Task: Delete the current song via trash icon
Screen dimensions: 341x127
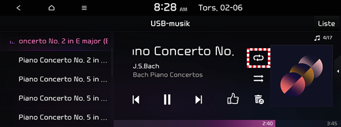Action: point(259,99)
